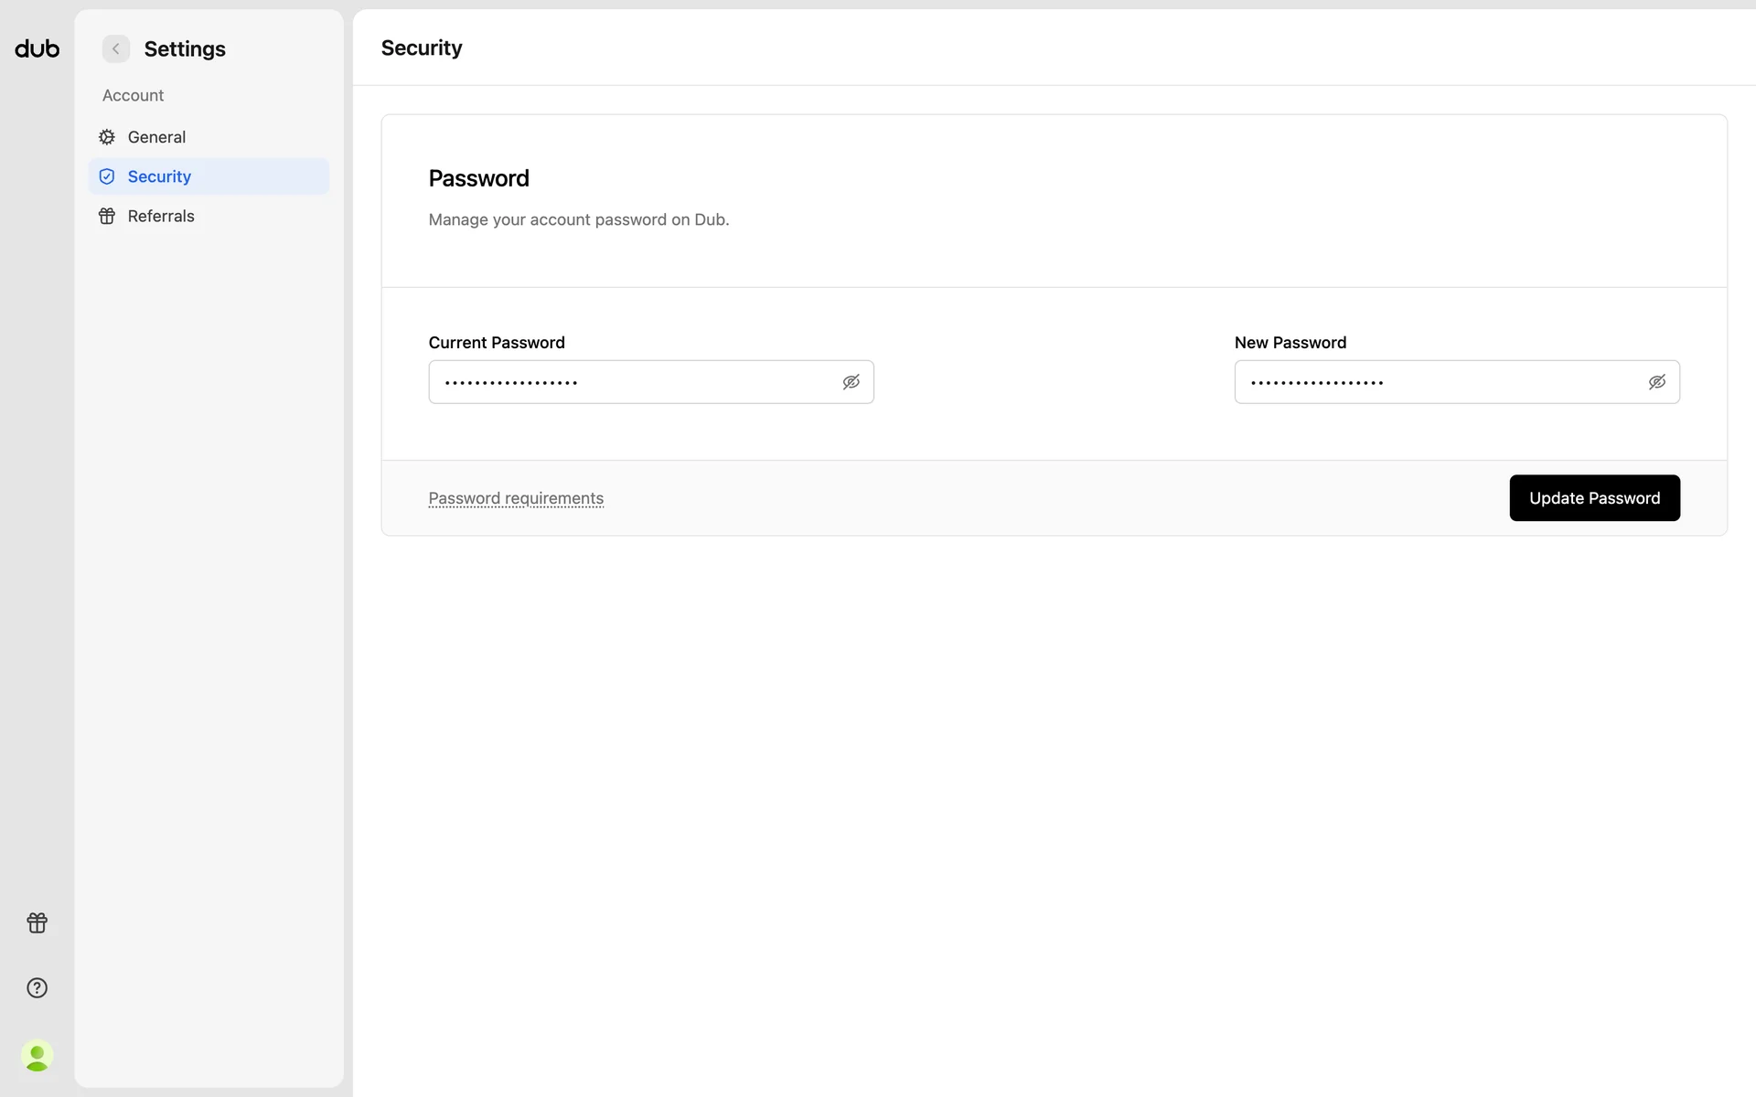Go back using the Settings chevron
The width and height of the screenshot is (1756, 1097).
[116, 48]
